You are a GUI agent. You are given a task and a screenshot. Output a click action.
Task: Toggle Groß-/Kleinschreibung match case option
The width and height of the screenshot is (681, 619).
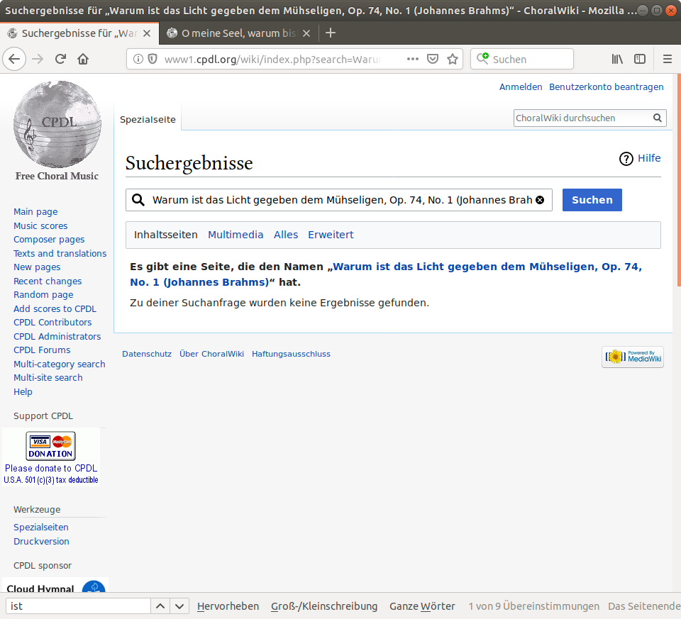[324, 606]
